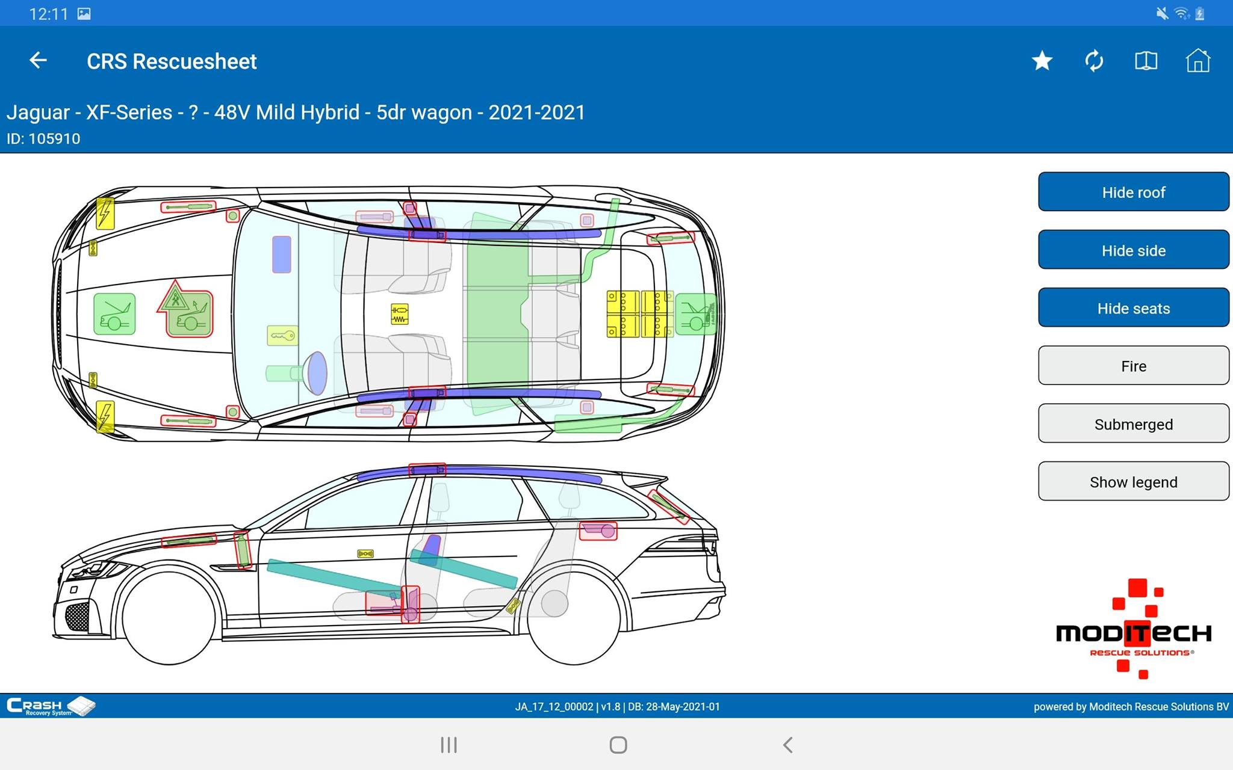Go to home screen via house icon
Viewport: 1233px width, 770px height.
(x=1197, y=60)
